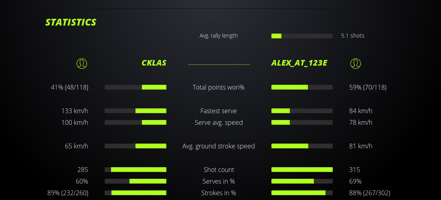This screenshot has height=200, width=441.
Task: Click CKLAS shot count bar
Action: pos(136,170)
